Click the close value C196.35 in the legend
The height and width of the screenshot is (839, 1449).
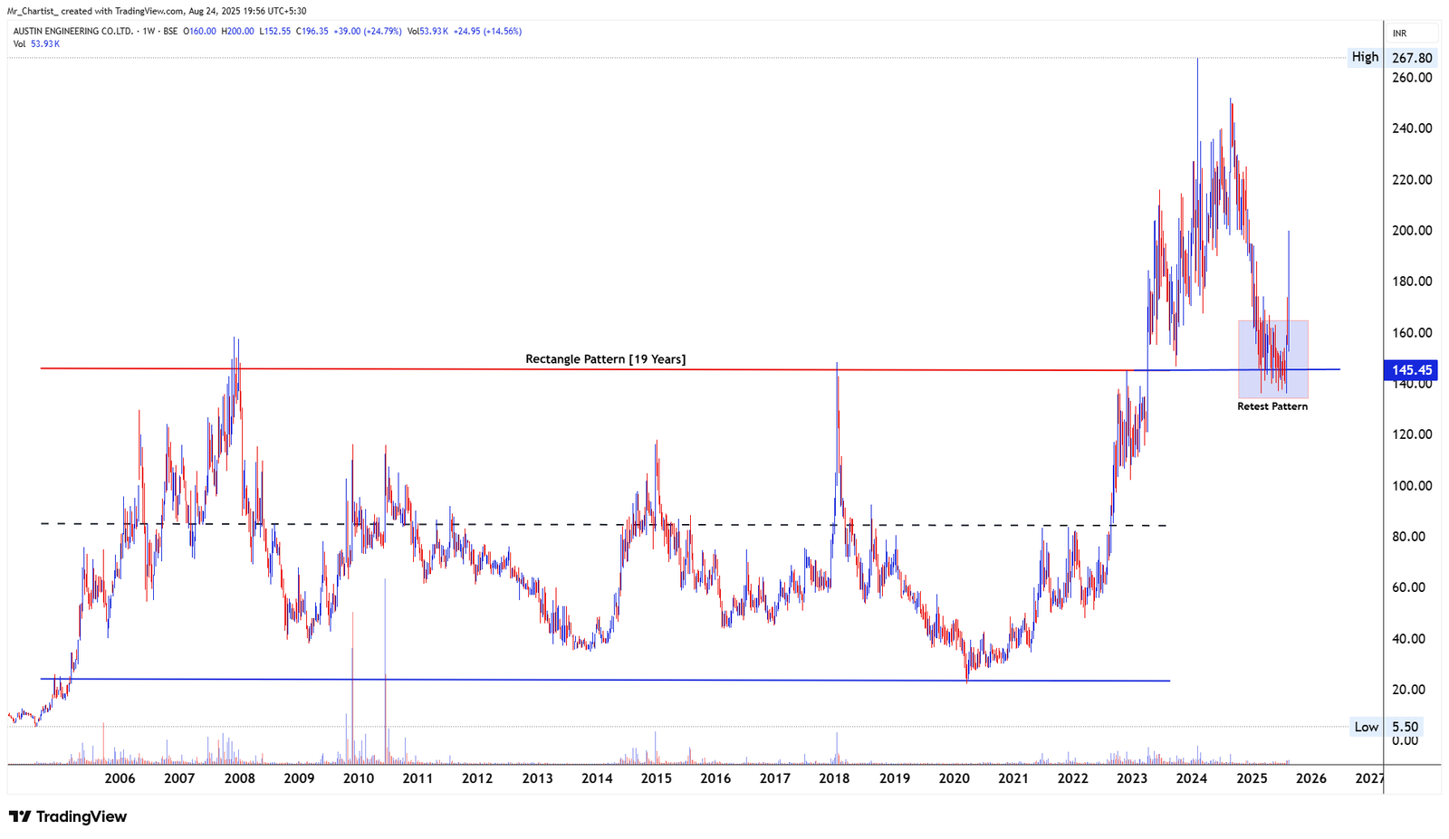pos(314,30)
